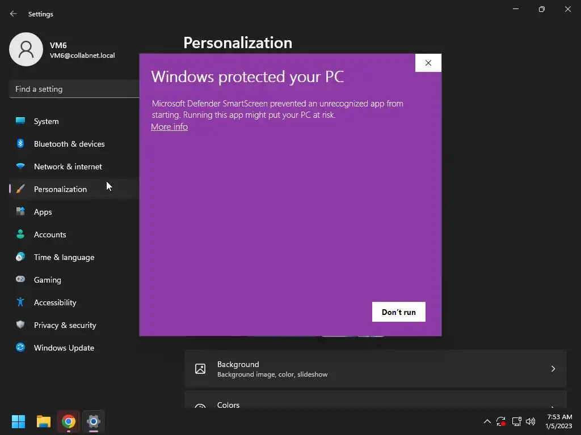Open the Windows Start menu
This screenshot has width=581, height=435.
coord(18,421)
